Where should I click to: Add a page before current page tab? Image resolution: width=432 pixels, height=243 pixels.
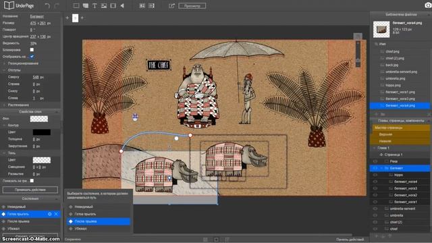67,18
